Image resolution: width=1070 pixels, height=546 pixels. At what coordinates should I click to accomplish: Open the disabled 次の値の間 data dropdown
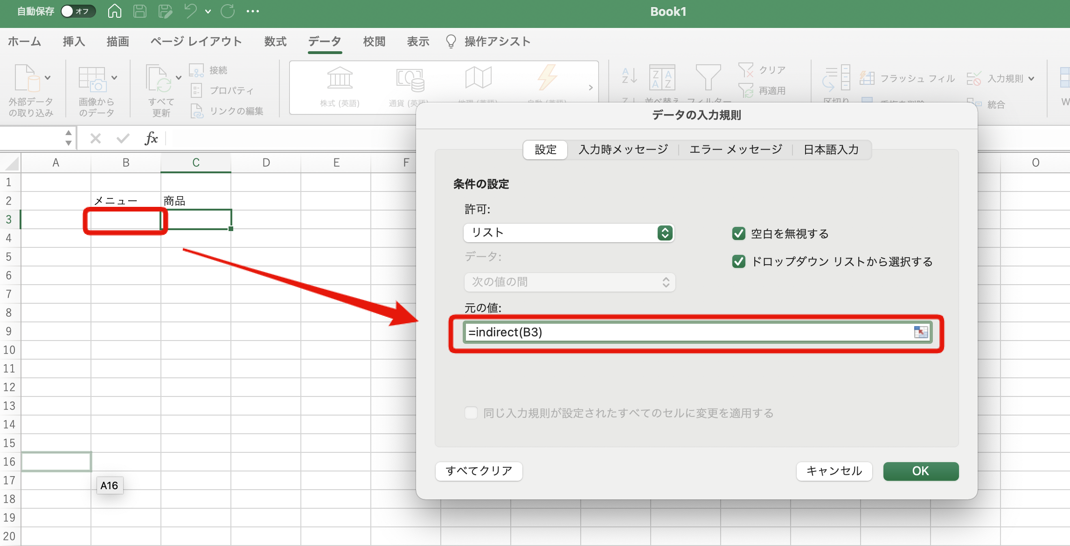pos(570,282)
